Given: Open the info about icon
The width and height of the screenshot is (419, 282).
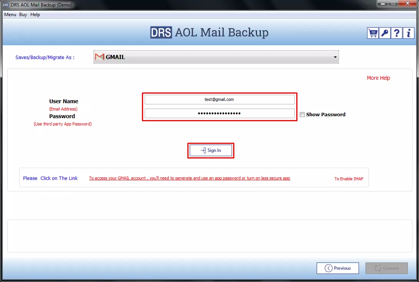Looking at the screenshot, I should pyautogui.click(x=409, y=33).
